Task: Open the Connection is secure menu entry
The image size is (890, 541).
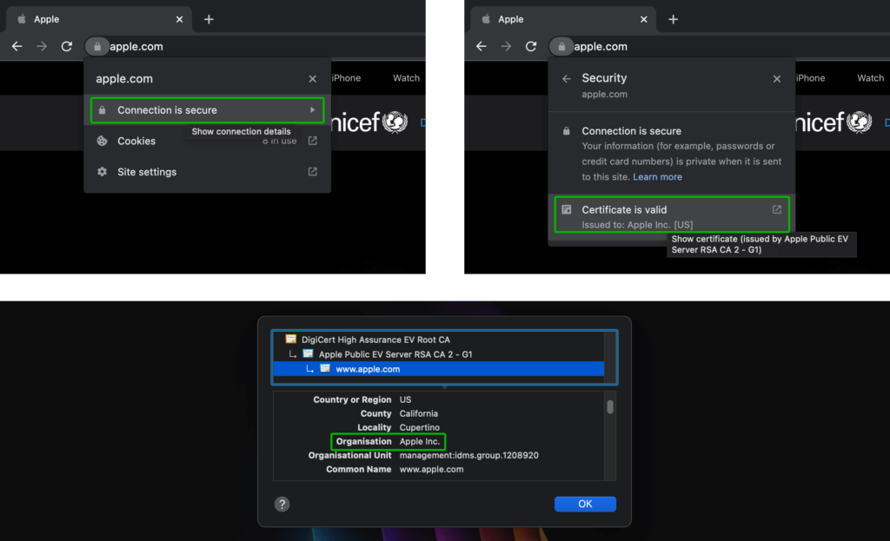Action: tap(207, 110)
